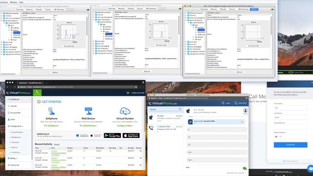313x176 pixels.
Task: Open blue chat bubble widget at corner
Action: [x=310, y=169]
